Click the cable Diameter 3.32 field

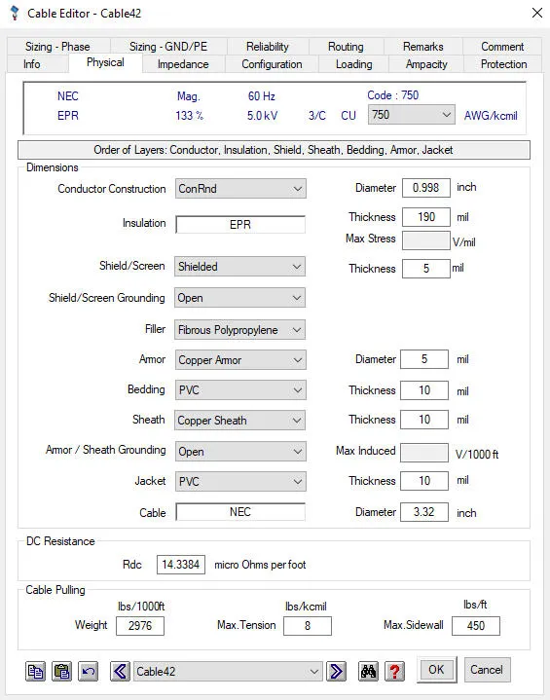click(x=424, y=511)
